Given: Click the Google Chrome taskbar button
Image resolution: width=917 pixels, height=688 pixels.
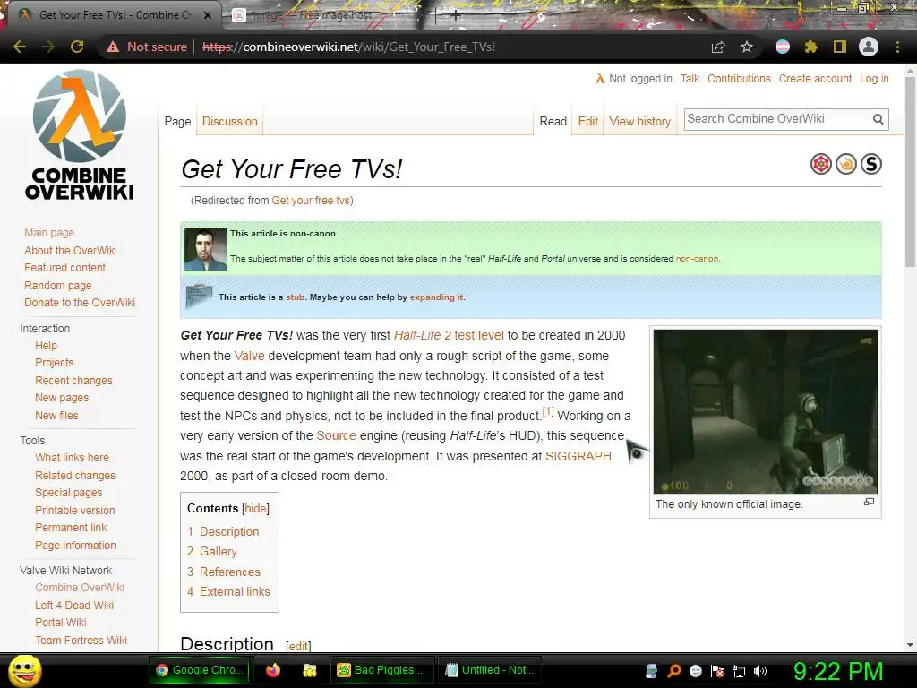Looking at the screenshot, I should [x=201, y=670].
